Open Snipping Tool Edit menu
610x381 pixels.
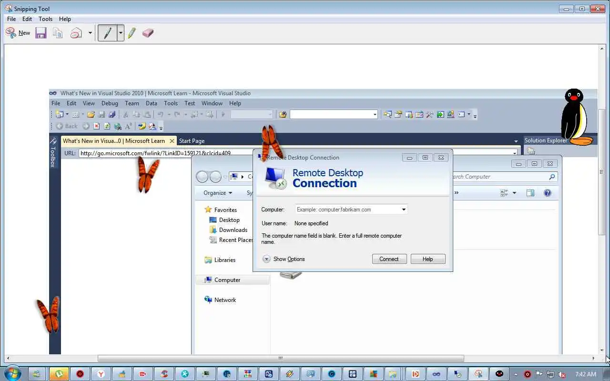click(27, 19)
